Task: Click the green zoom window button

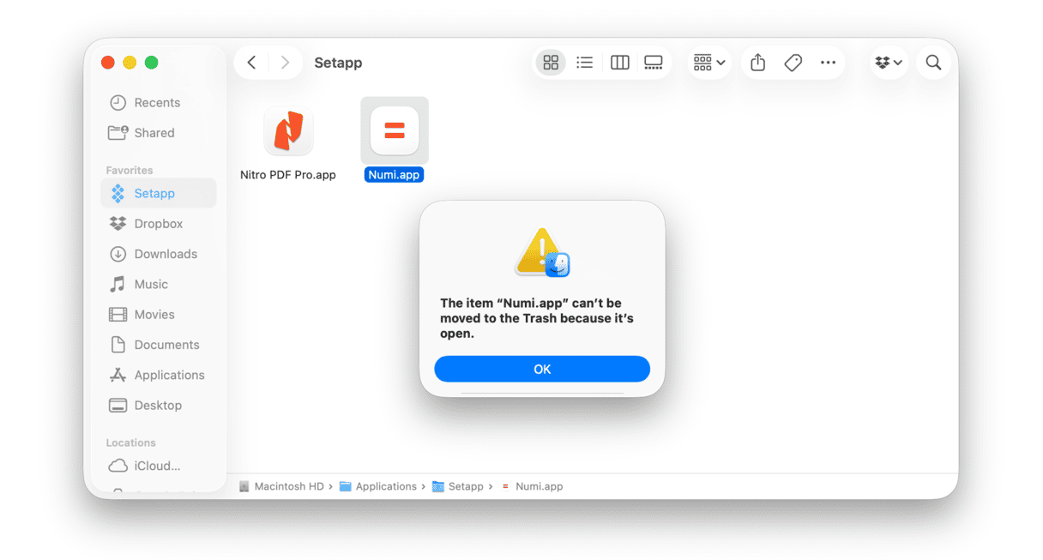Action: coord(152,63)
